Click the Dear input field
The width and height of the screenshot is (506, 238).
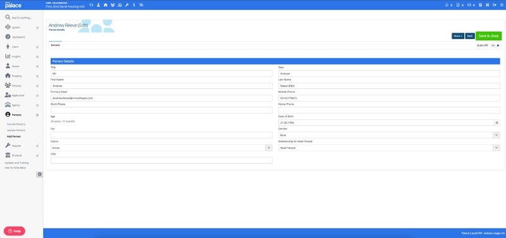click(389, 74)
